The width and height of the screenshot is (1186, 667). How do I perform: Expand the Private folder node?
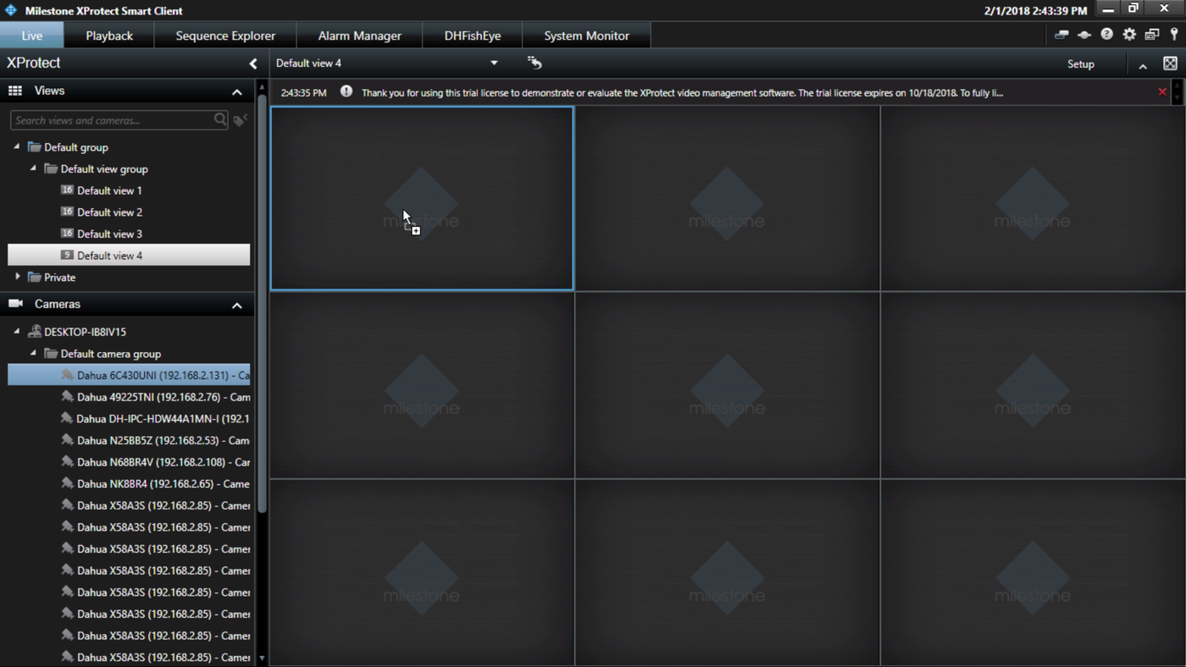pos(18,277)
